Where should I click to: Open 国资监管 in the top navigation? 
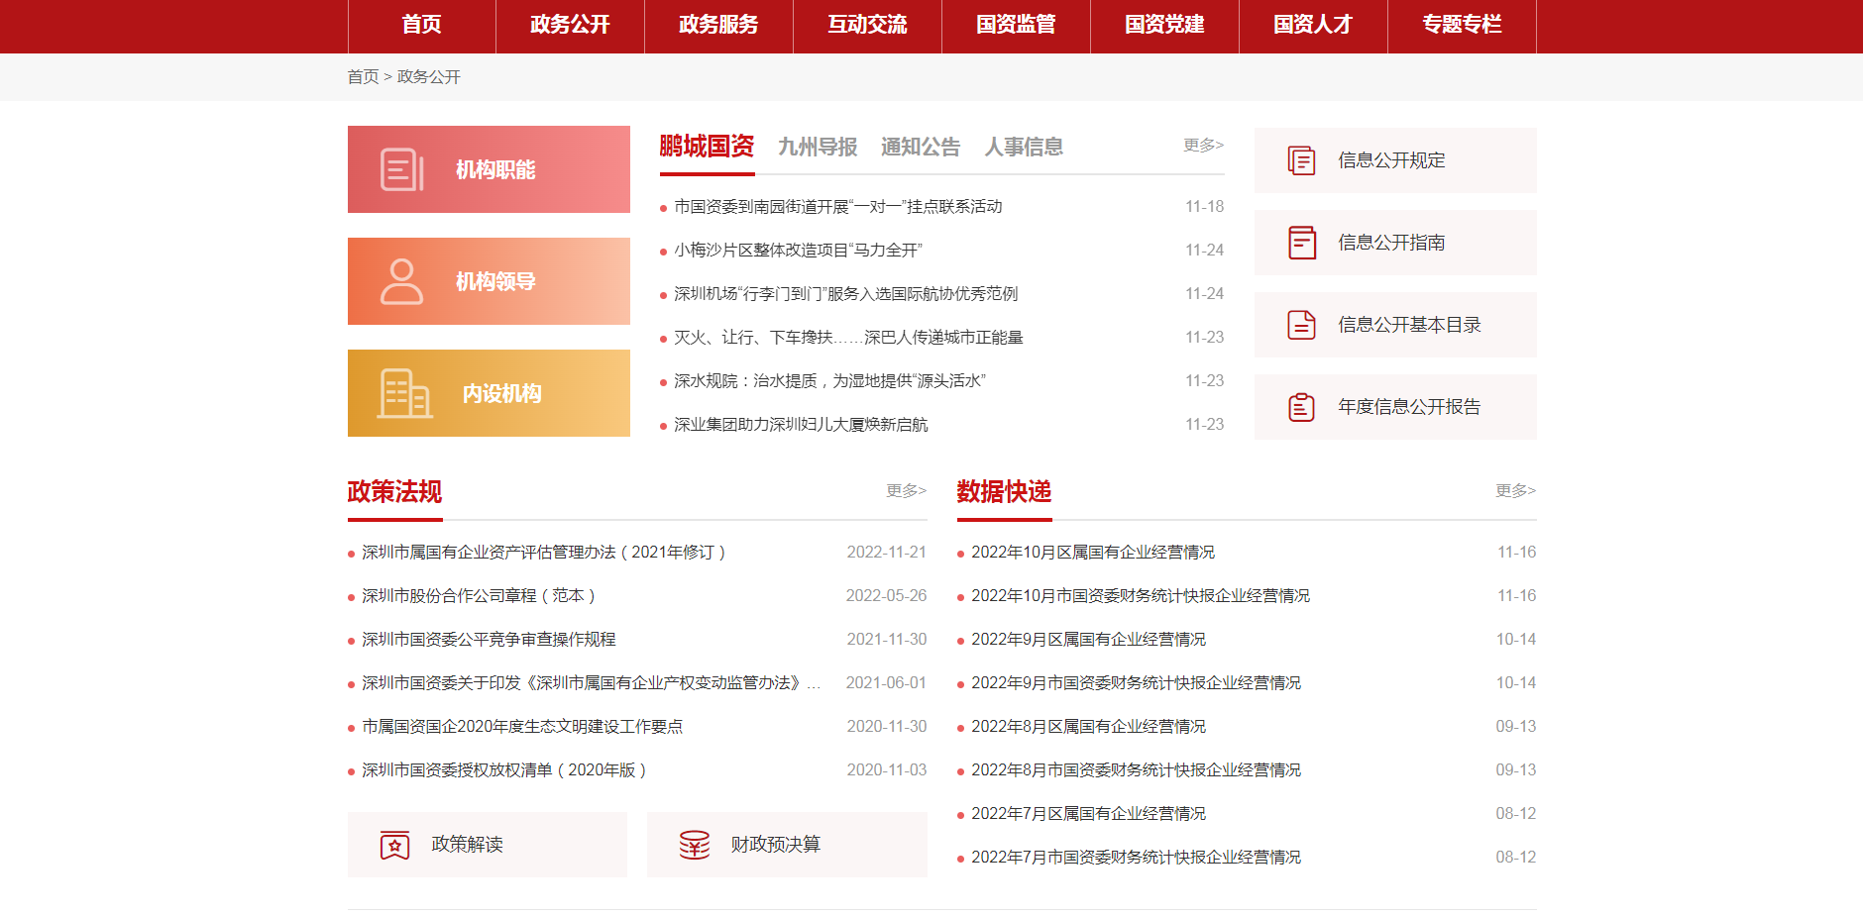1016,25
